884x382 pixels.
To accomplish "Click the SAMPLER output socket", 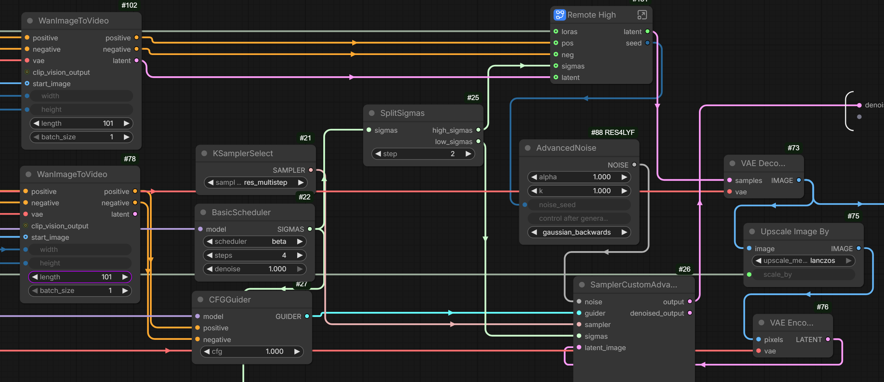I will (311, 170).
